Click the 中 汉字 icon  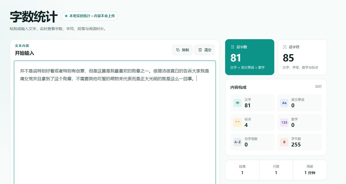(x=237, y=103)
